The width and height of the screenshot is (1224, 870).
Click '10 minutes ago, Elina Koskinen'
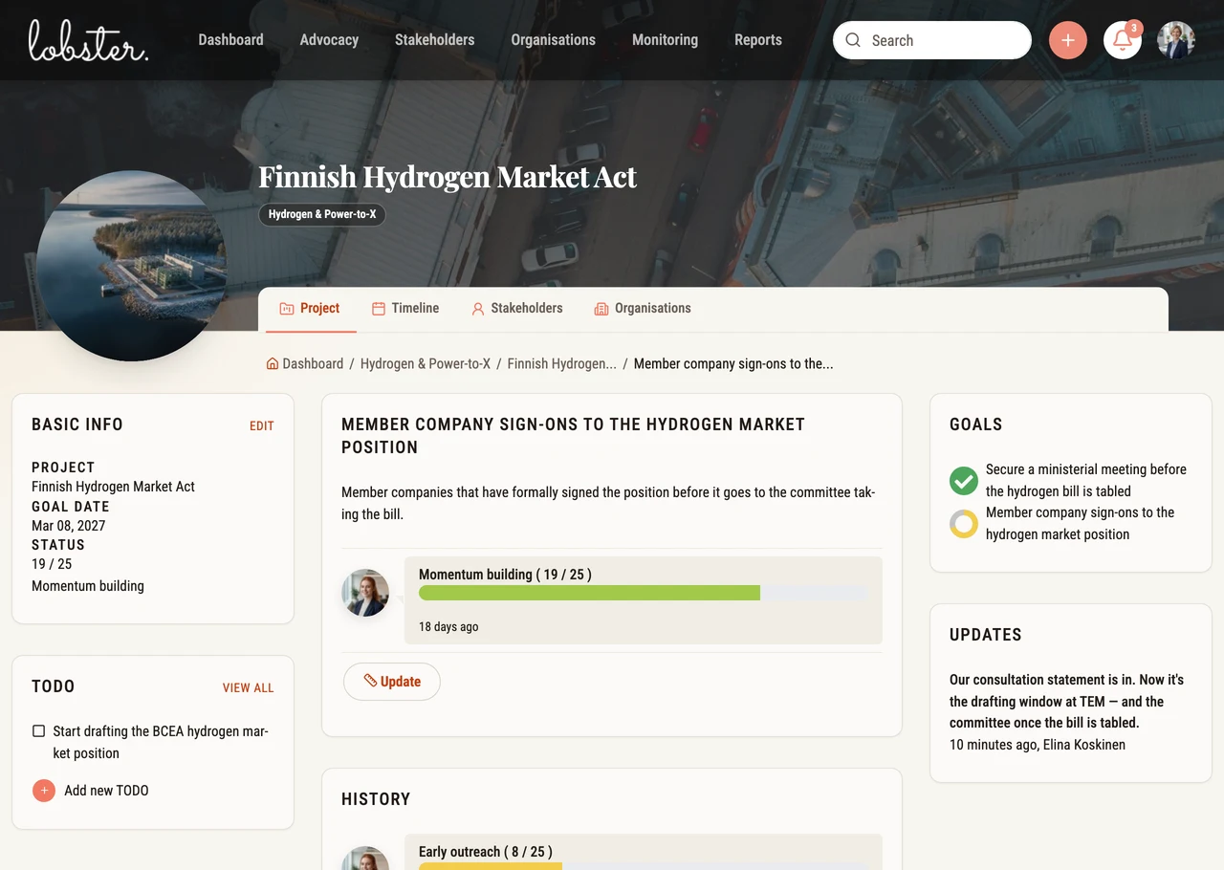(x=1038, y=745)
